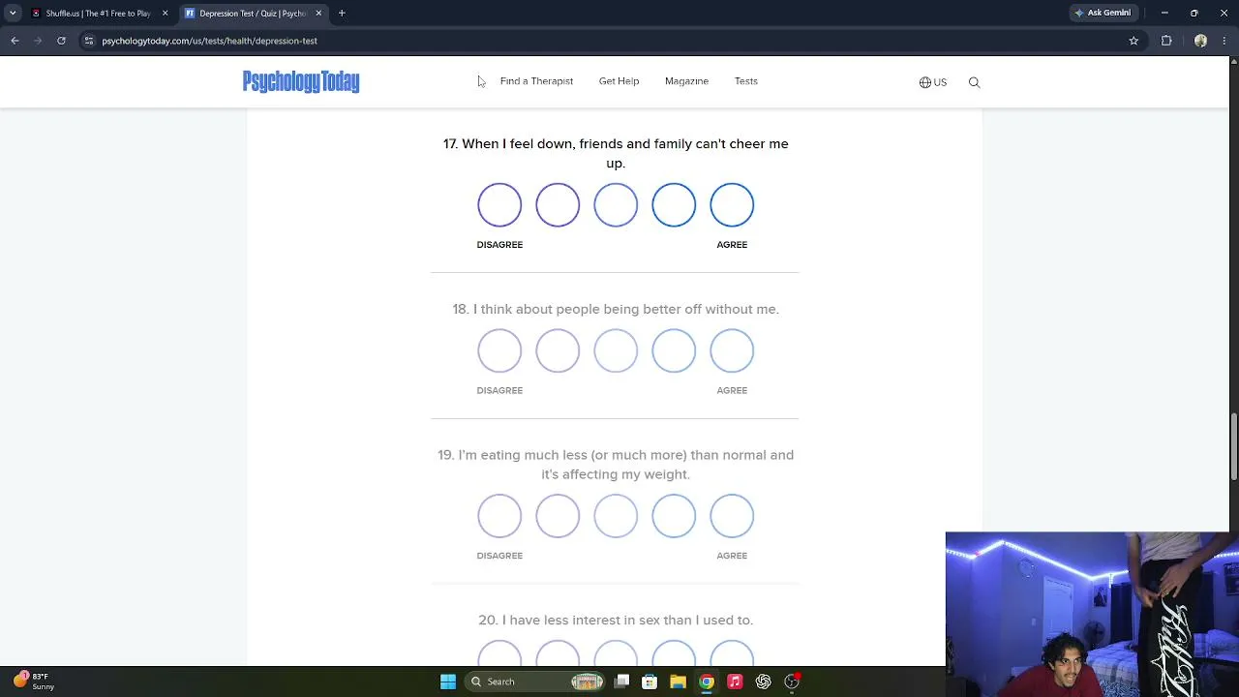Bookmark this page with the star icon
The width and height of the screenshot is (1239, 697).
(x=1133, y=41)
